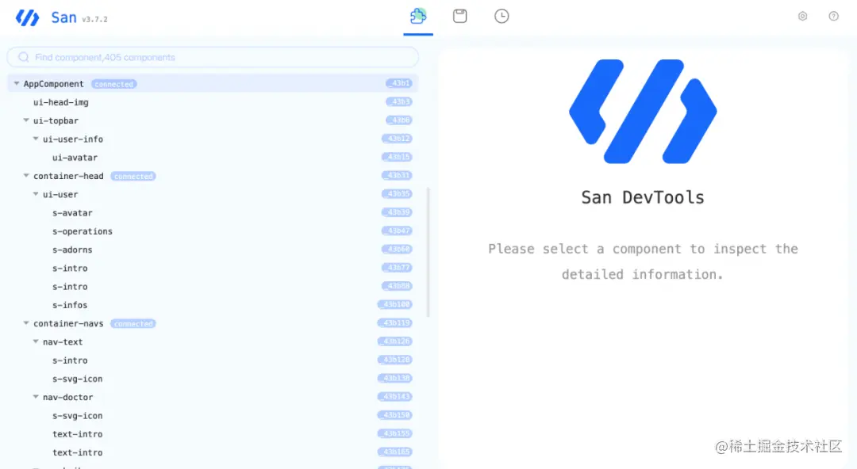Viewport: 857px width, 469px height.
Task: Open the component tree tab icon
Action: coord(418,16)
